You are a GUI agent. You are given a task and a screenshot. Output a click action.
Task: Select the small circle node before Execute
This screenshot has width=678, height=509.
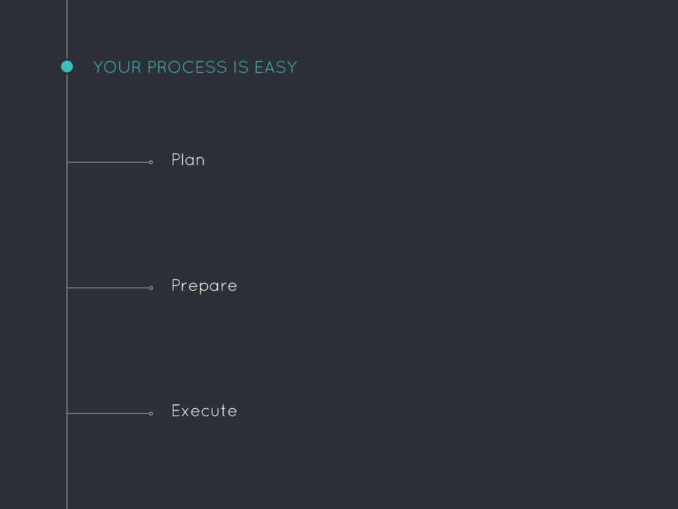(x=151, y=414)
